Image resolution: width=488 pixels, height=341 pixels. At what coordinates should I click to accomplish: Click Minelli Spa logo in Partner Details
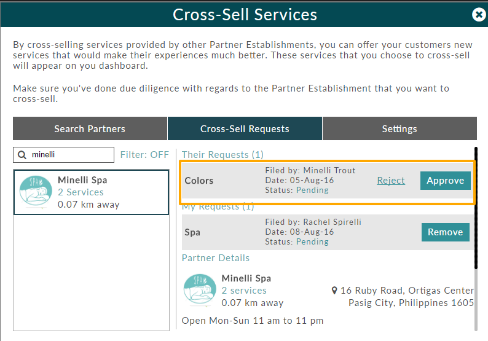point(200,289)
